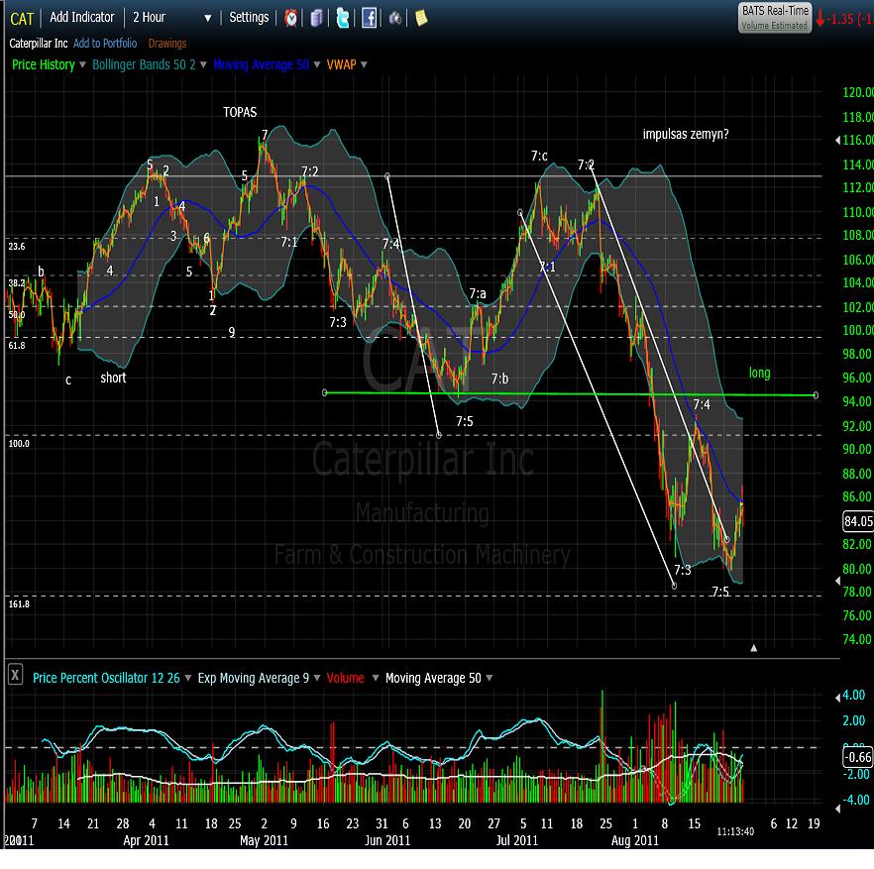Select the red Volume indicator label

point(345,678)
